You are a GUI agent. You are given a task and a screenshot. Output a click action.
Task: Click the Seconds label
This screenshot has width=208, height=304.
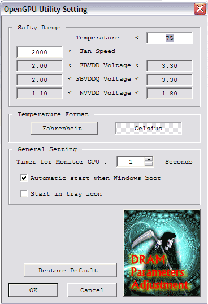pos(179,162)
